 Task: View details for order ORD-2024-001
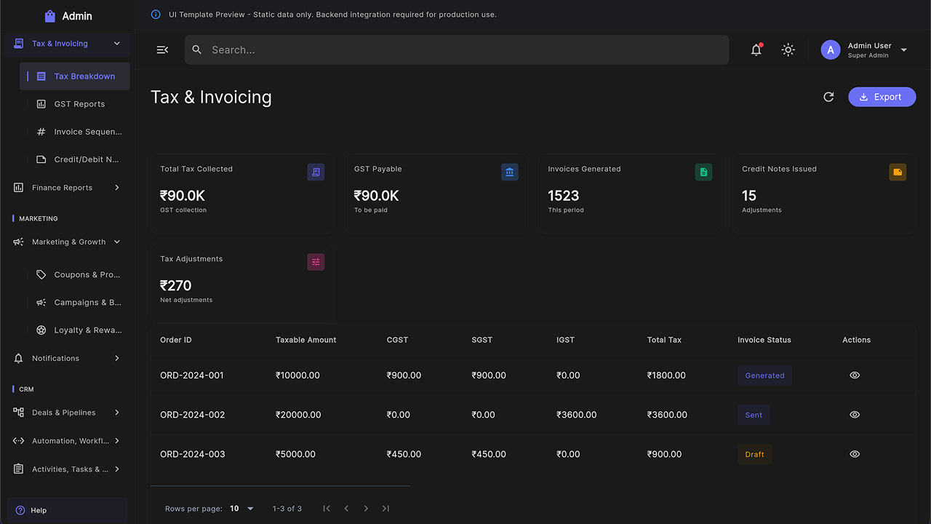855,376
